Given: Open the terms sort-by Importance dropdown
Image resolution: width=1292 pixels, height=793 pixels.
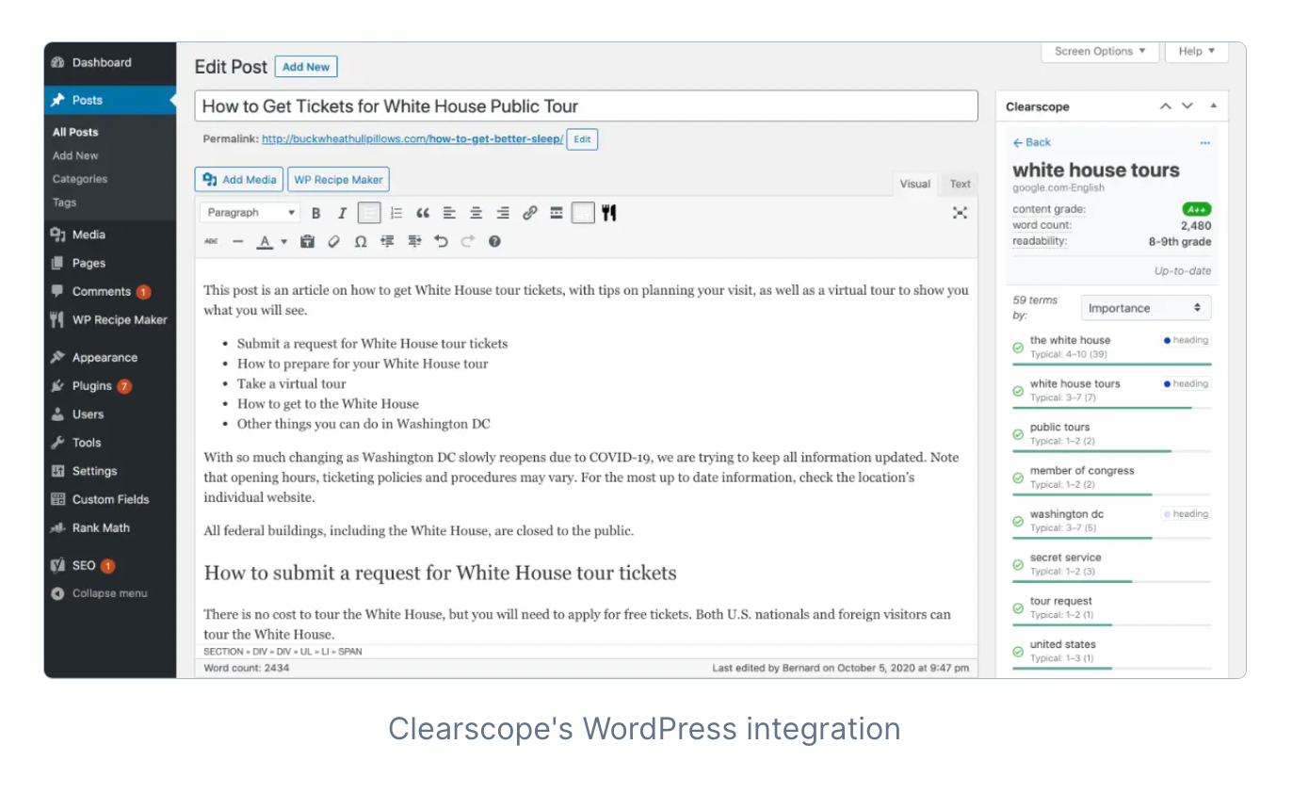Looking at the screenshot, I should 1145,308.
